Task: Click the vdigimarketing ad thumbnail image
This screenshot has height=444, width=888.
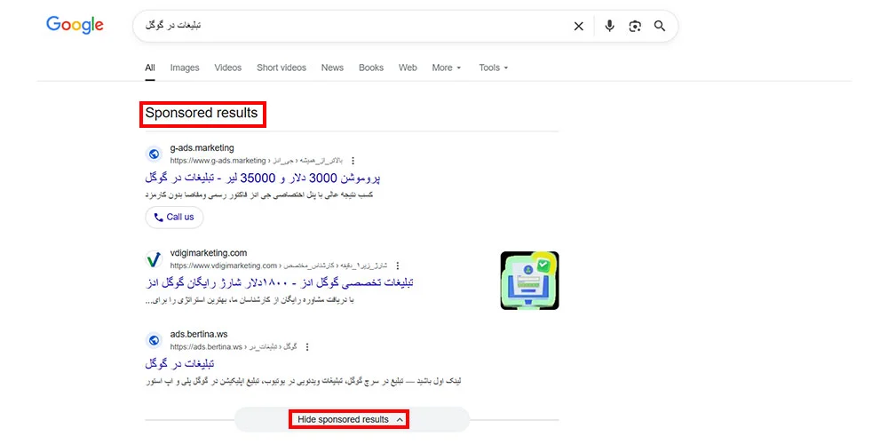Action: click(x=529, y=281)
